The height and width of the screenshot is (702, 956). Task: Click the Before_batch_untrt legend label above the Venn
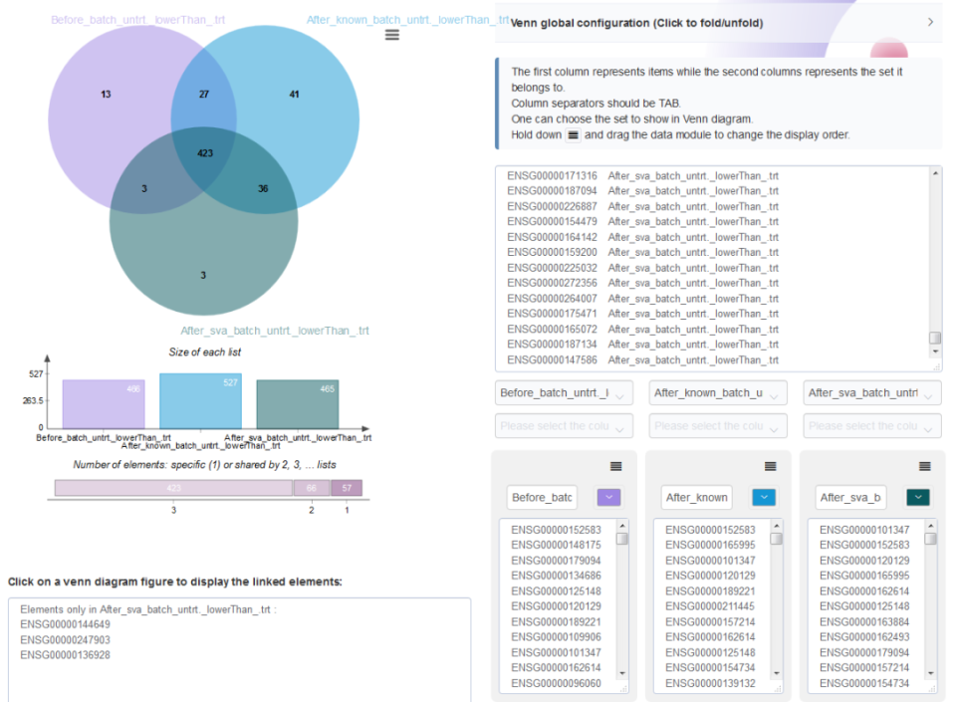137,20
